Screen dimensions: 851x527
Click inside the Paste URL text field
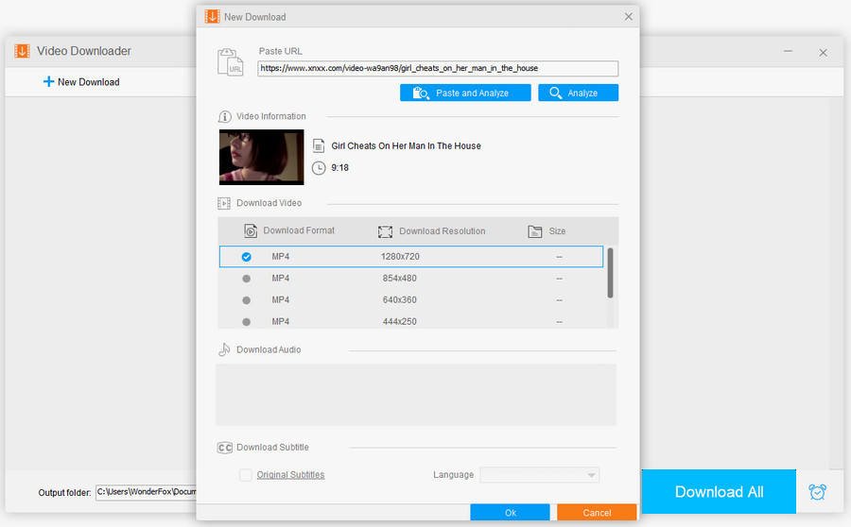tap(438, 69)
